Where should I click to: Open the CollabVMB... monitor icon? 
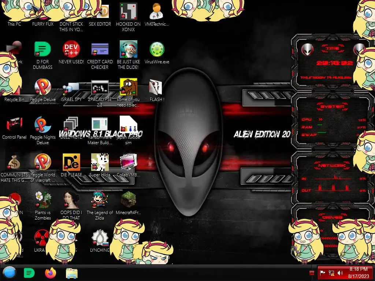coord(129,162)
